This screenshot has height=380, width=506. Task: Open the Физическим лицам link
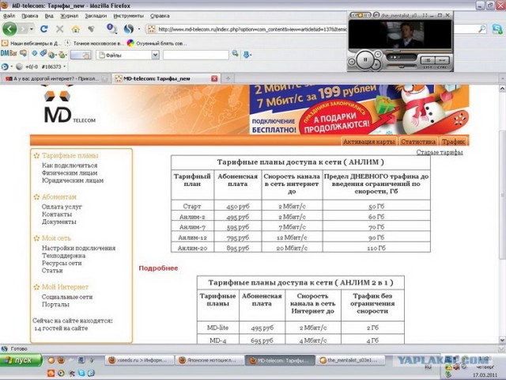(x=70, y=173)
